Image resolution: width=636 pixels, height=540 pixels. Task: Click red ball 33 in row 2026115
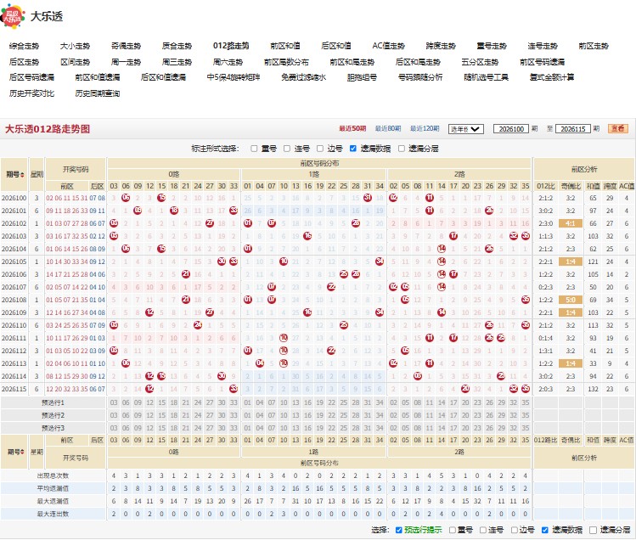[x=234, y=389]
